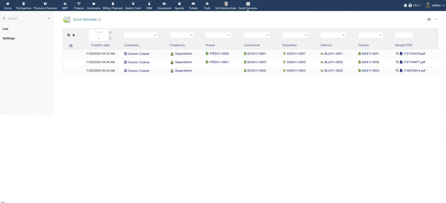
Task: Clear filters with the X icon
Action: click(74, 35)
